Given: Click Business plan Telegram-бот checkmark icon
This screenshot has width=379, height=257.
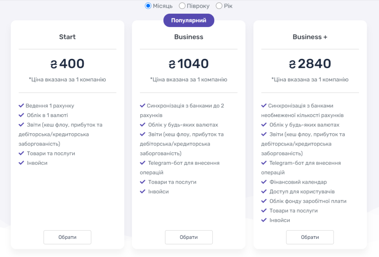Looking at the screenshot, I should click(x=142, y=163).
